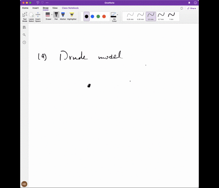Open notifications bell in title bar
Screen dimensions: 219x188
189,3
